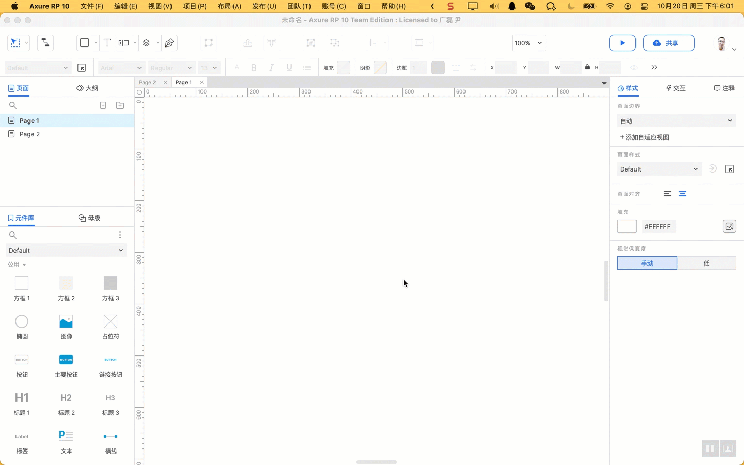This screenshot has height=465, width=744.
Task: Select the connector tool
Action: [x=45, y=43]
